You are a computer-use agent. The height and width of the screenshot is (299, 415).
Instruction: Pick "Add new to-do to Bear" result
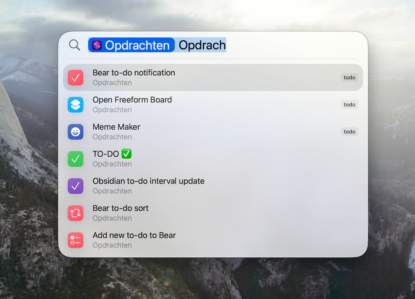pyautogui.click(x=213, y=240)
